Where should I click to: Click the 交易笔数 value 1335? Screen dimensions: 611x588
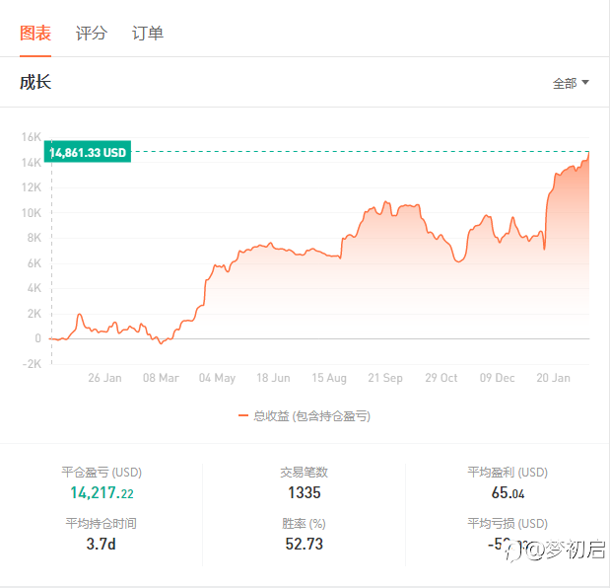point(304,493)
